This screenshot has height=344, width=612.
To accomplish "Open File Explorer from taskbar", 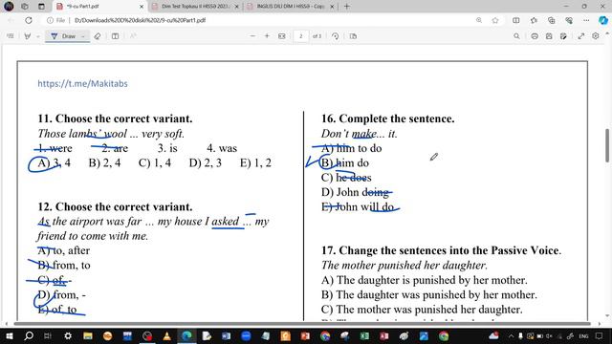I will click(87, 335).
